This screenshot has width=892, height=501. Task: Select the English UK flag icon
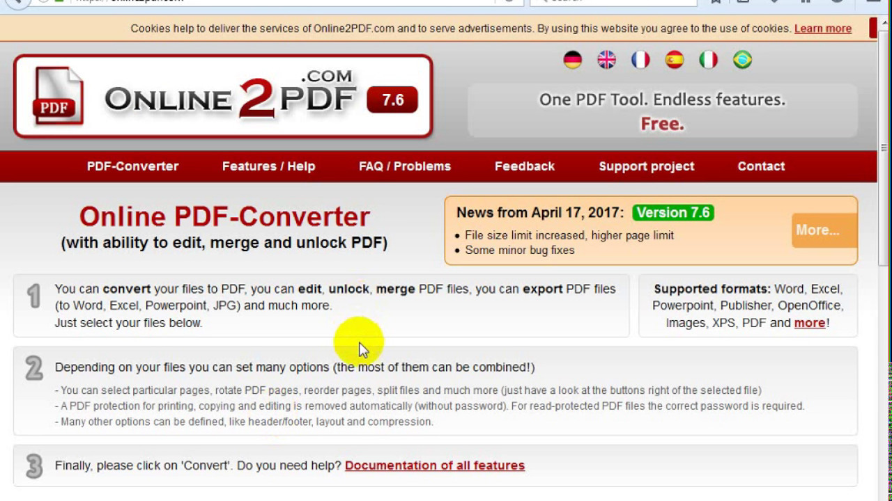click(x=607, y=60)
